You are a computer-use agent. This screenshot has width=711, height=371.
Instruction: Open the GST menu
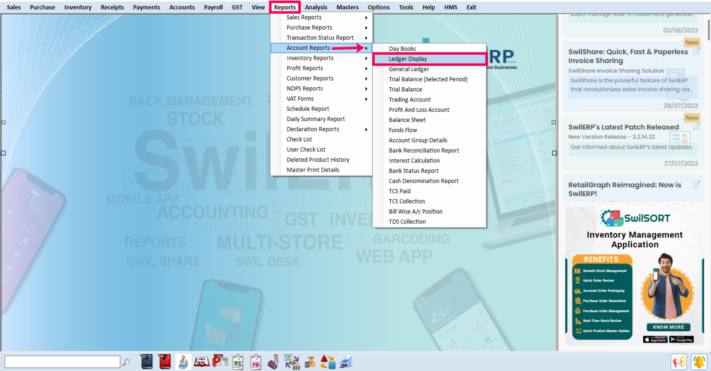click(237, 7)
